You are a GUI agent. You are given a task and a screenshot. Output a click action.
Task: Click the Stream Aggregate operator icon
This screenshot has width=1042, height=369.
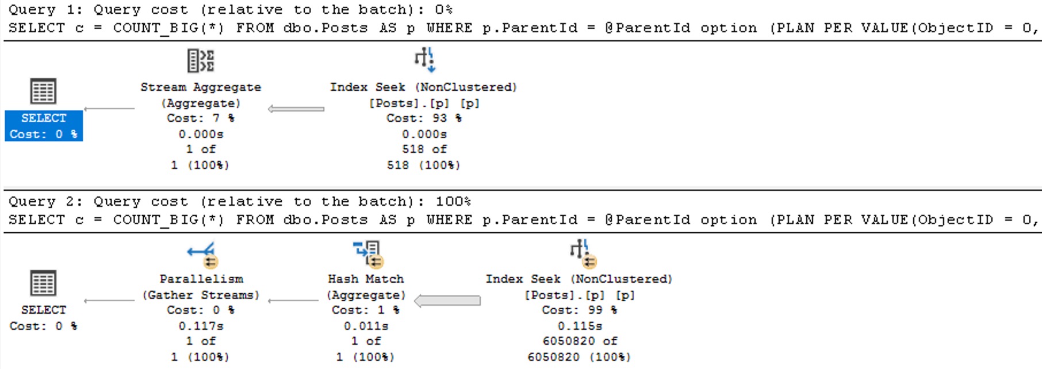pyautogui.click(x=201, y=60)
